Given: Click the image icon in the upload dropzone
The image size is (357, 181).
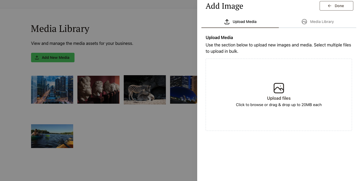Looking at the screenshot, I should coord(279,88).
